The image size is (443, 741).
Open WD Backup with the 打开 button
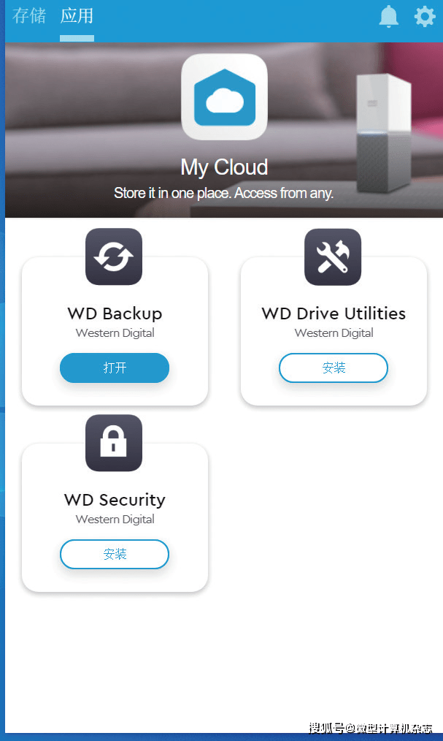coord(115,368)
